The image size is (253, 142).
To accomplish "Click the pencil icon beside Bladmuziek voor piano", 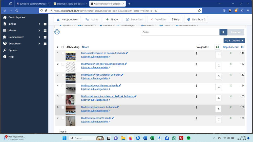I will [117, 107].
